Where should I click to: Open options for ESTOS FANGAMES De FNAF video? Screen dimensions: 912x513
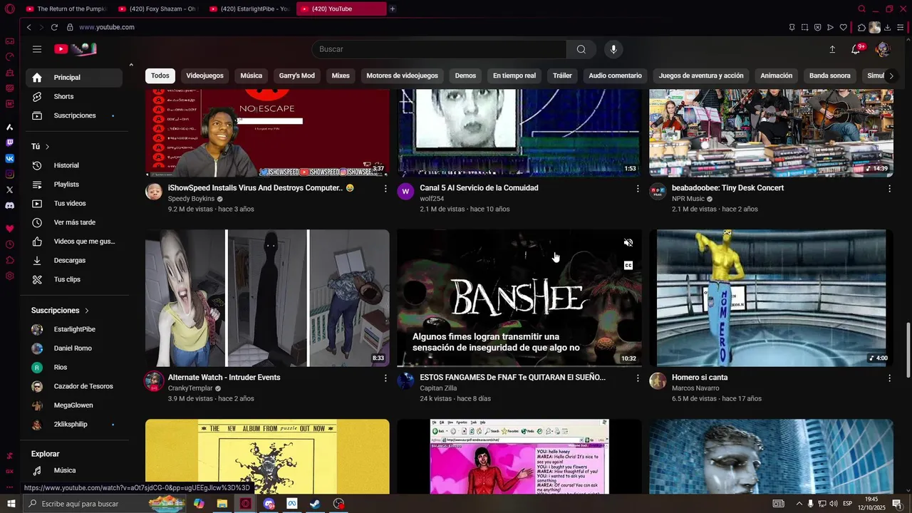click(x=638, y=378)
